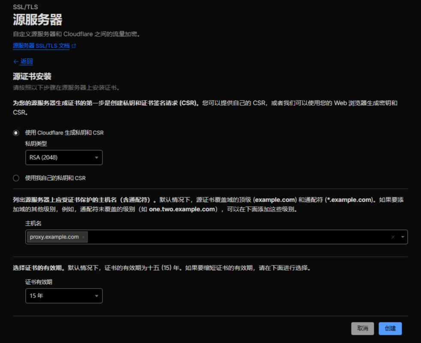Open the 证书有效期 15 年 dropdown

(x=60, y=296)
